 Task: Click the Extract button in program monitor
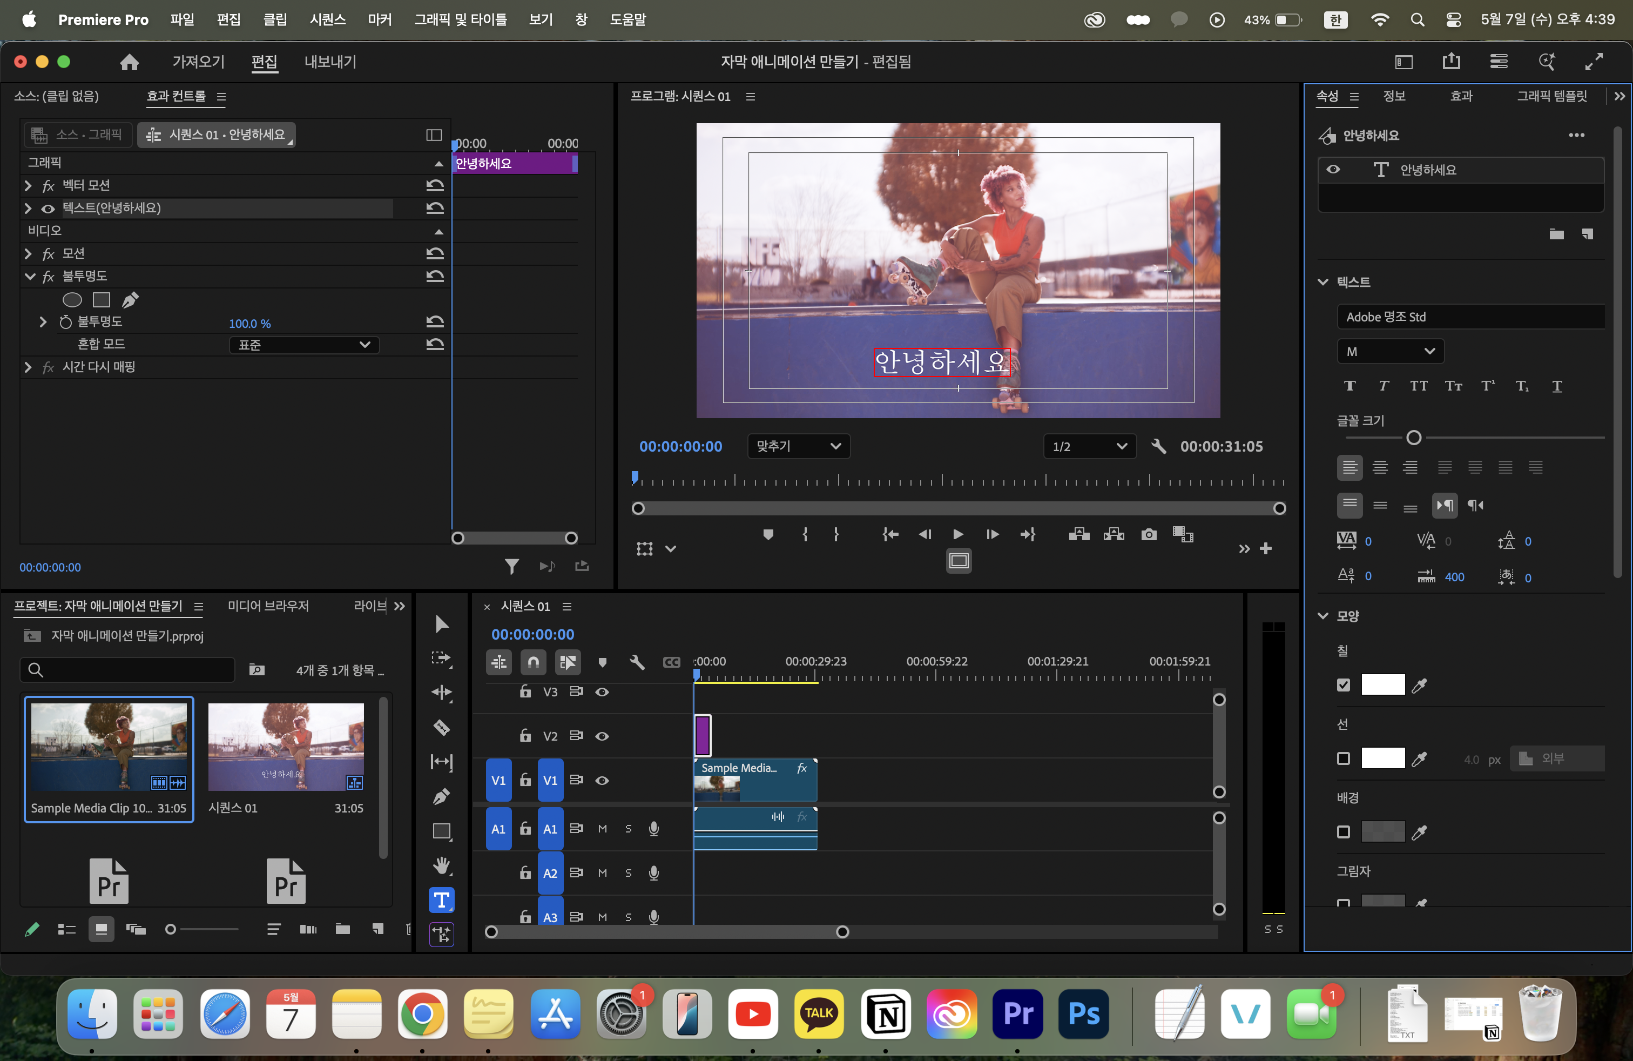tap(1114, 534)
